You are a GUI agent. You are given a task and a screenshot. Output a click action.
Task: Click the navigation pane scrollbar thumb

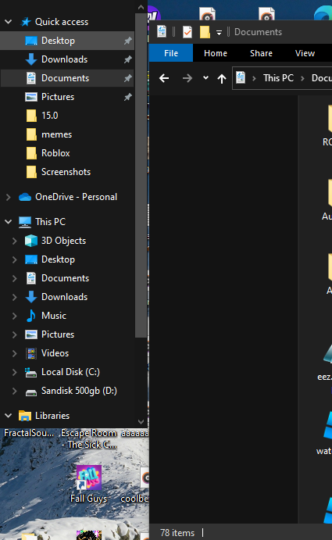click(x=141, y=176)
